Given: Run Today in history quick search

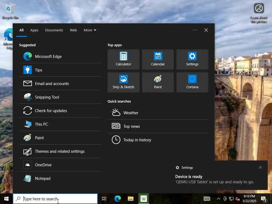Looking at the screenshot, I should coord(158,140).
